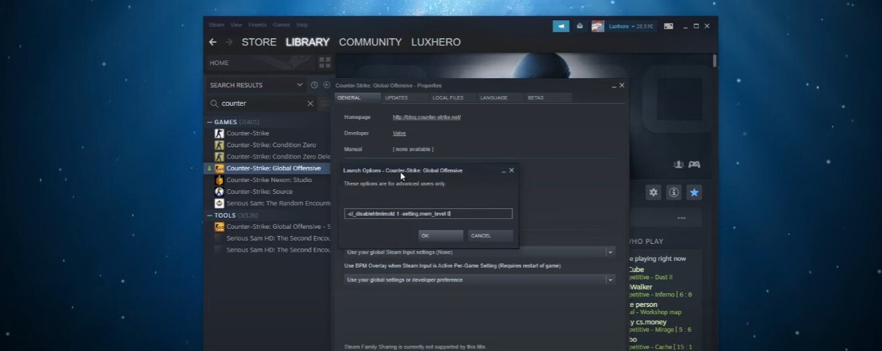Close the Launch Options dialog
Viewport: 882px width, 351px height.
[x=512, y=170]
